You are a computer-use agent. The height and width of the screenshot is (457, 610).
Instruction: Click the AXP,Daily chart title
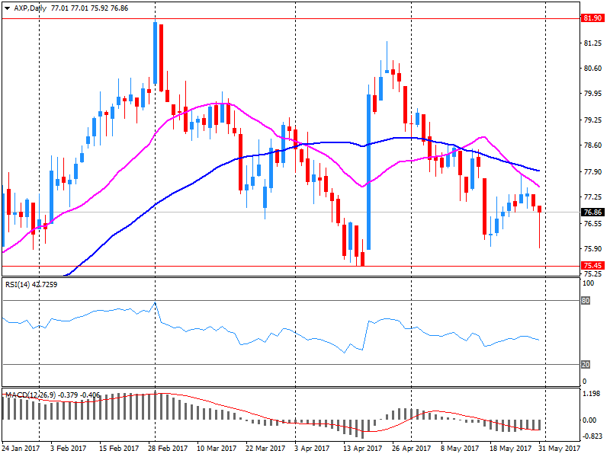pos(30,8)
